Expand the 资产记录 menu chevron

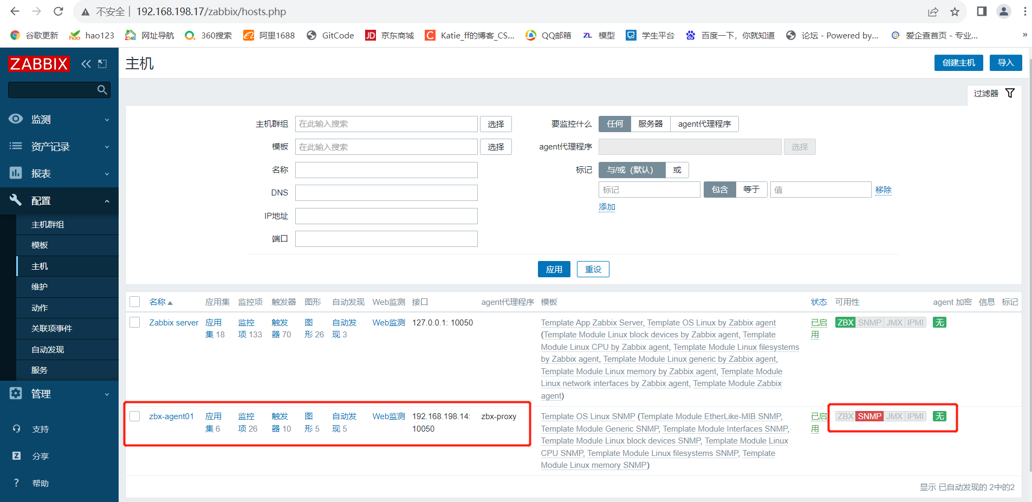point(107,147)
